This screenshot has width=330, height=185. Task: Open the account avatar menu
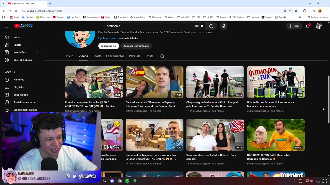click(319, 26)
